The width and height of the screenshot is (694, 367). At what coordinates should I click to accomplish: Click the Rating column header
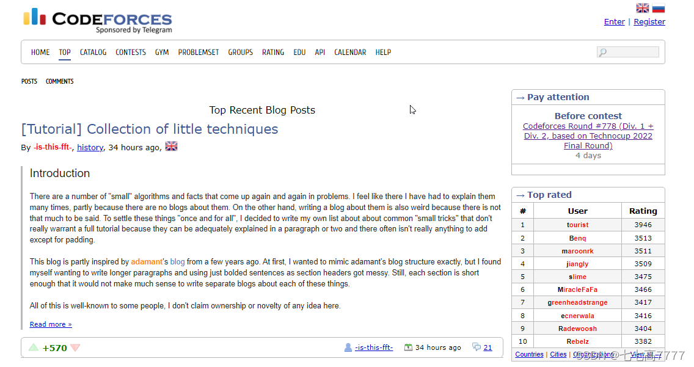[643, 211]
